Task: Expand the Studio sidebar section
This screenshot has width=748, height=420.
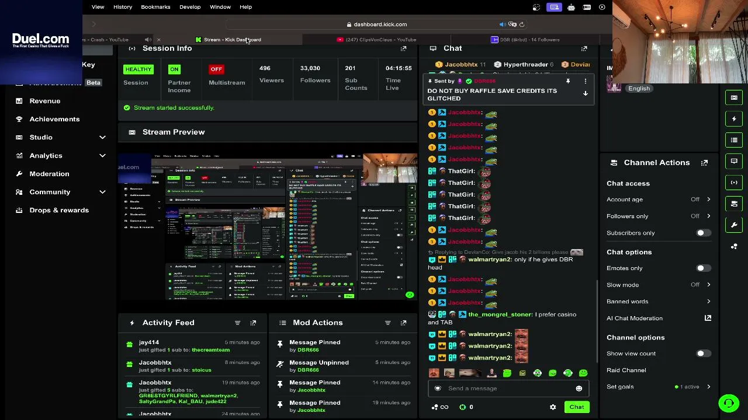Action: 102,137
